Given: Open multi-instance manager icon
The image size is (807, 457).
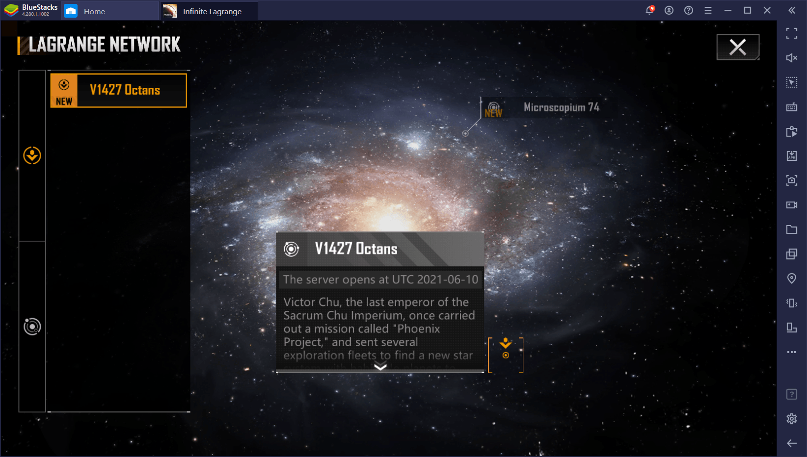Looking at the screenshot, I should pos(792,254).
